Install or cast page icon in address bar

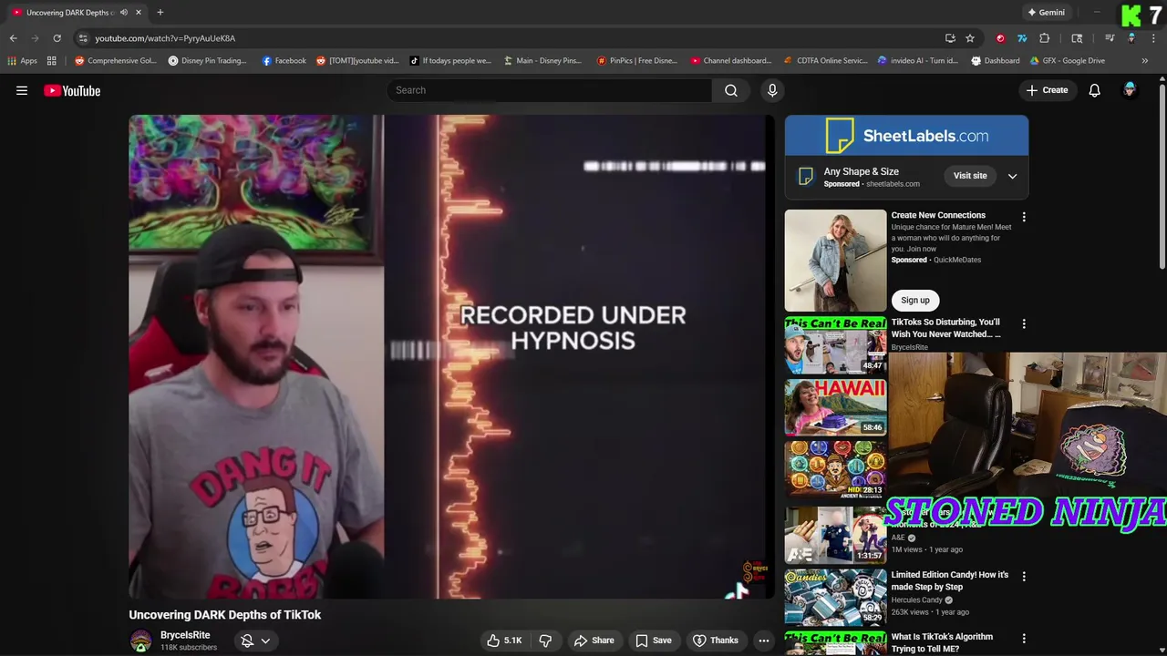tap(950, 38)
